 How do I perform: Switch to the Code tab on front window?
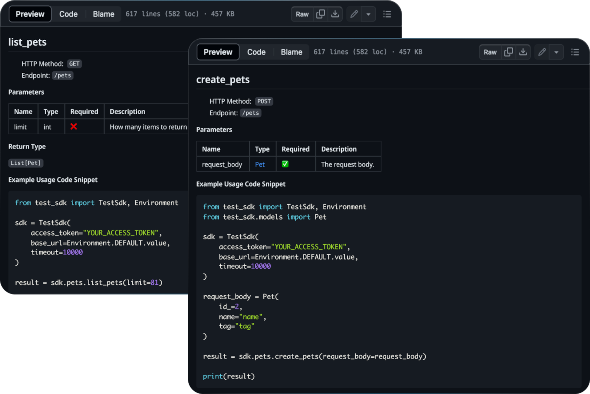tap(256, 52)
